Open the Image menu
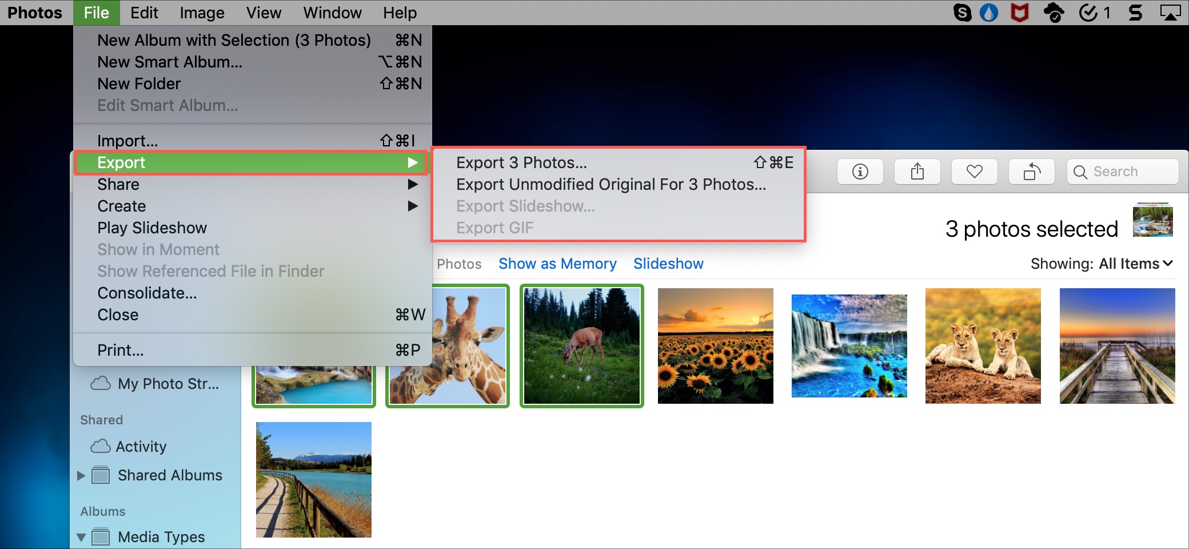1189x549 pixels. click(202, 13)
